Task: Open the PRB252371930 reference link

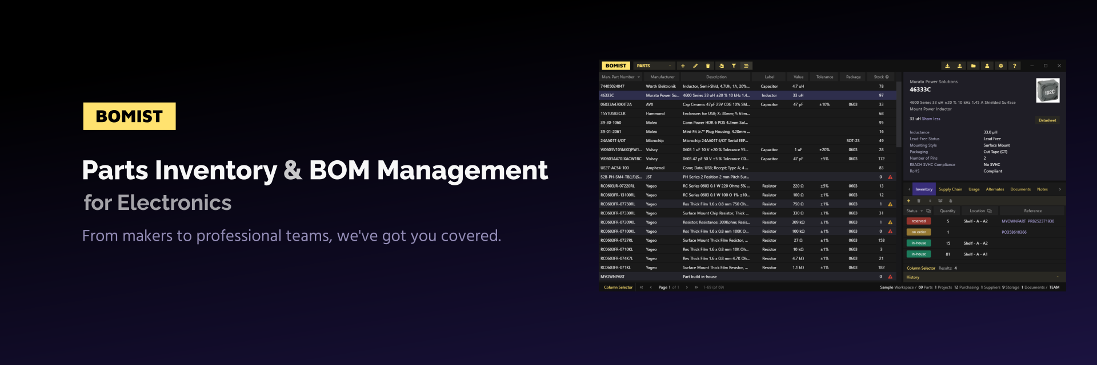Action: click(x=1041, y=221)
